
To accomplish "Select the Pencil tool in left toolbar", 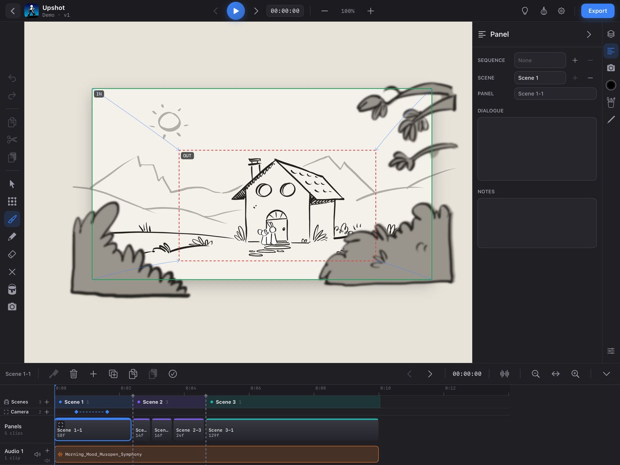I will [12, 237].
